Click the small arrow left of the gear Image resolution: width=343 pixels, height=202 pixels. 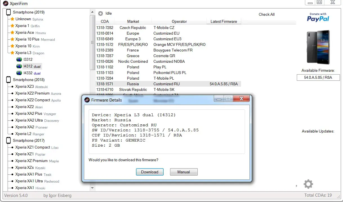pyautogui.click(x=296, y=186)
